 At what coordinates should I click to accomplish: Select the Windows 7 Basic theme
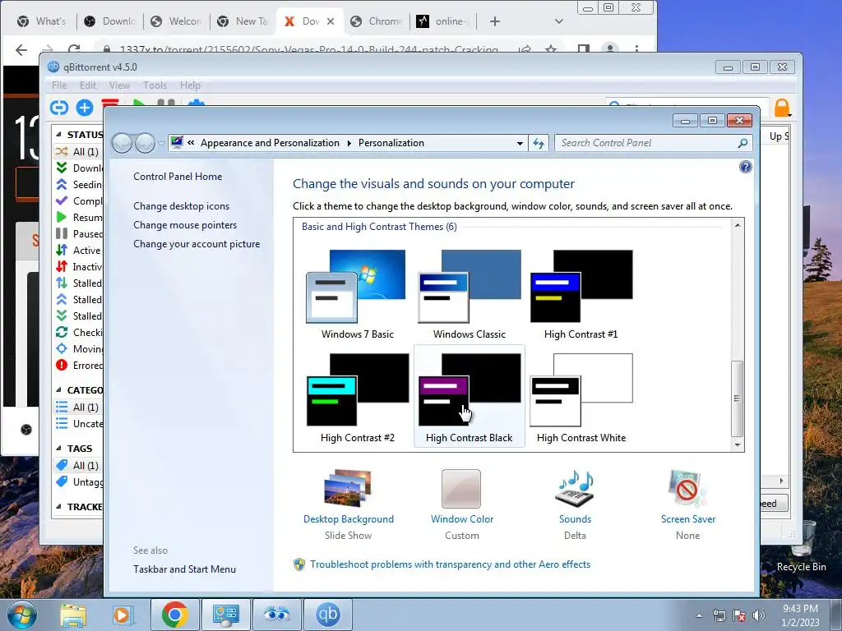pyautogui.click(x=357, y=294)
